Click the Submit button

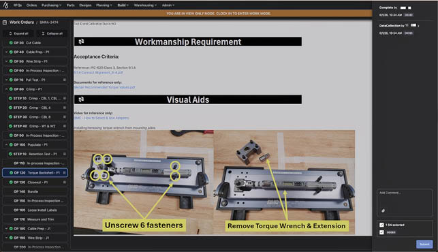pos(424,245)
